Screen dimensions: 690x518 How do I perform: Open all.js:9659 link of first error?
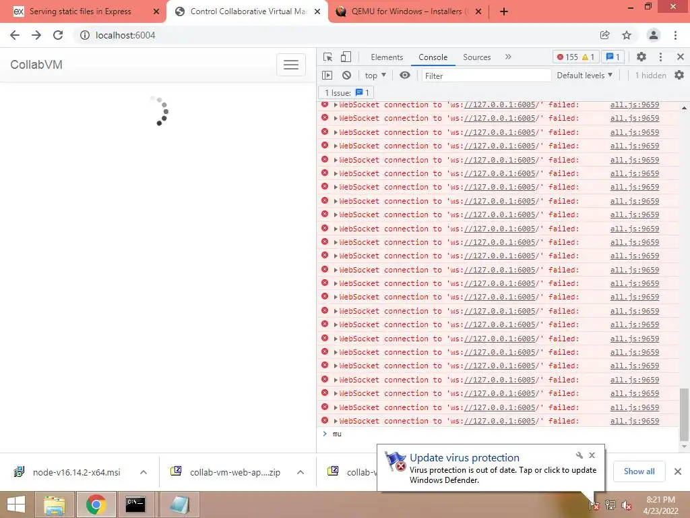635,105
